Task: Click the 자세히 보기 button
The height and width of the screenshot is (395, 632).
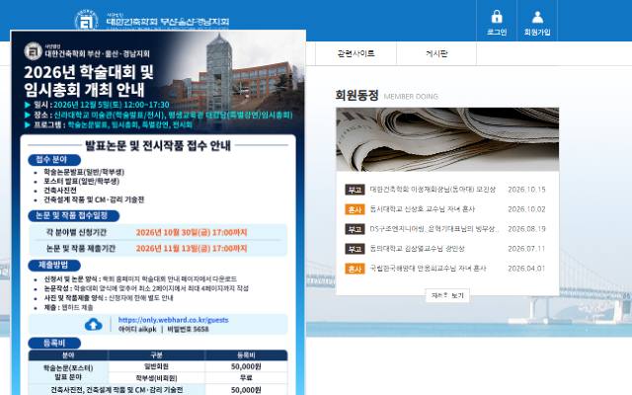Action: 447,295
